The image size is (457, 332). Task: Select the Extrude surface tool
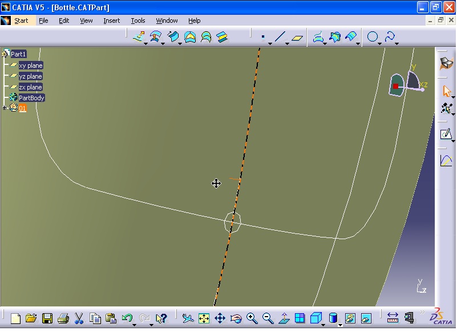coord(139,37)
